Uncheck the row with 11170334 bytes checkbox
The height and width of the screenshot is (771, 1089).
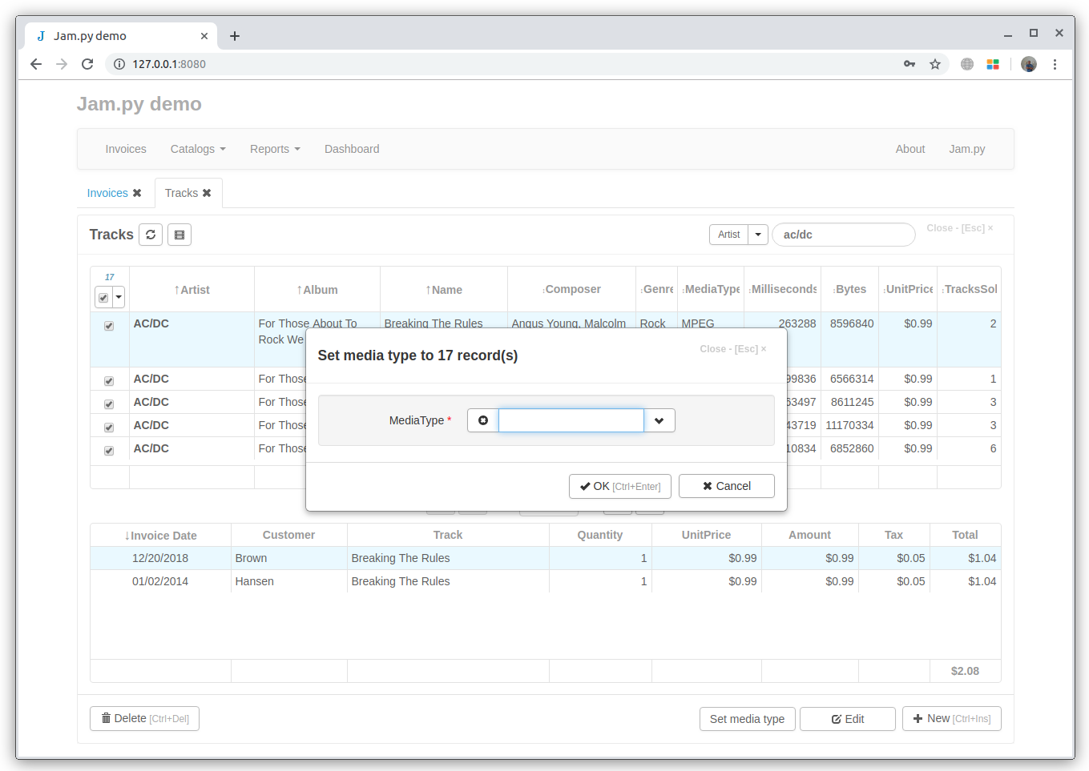pos(109,428)
